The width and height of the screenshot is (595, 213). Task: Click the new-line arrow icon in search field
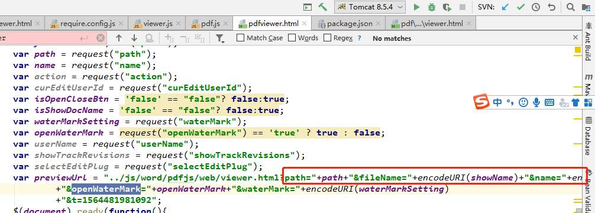point(84,38)
